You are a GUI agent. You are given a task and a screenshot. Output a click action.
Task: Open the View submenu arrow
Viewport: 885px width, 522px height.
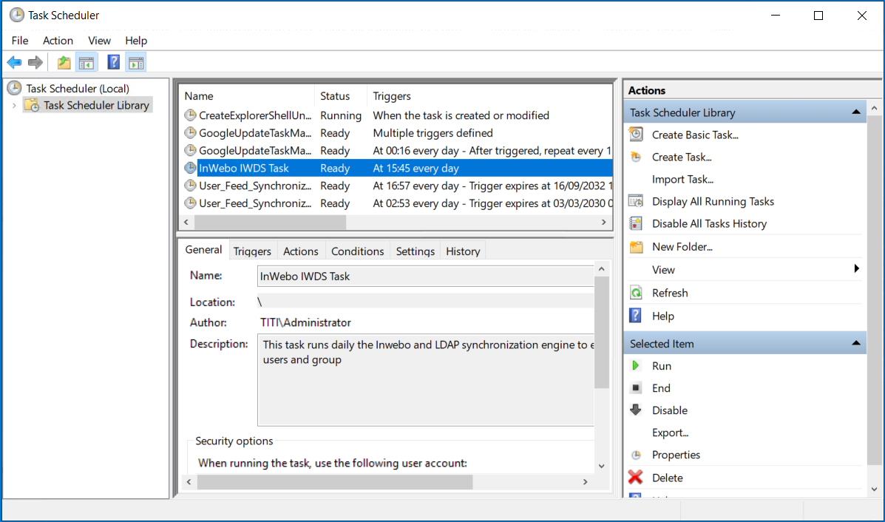(x=857, y=269)
